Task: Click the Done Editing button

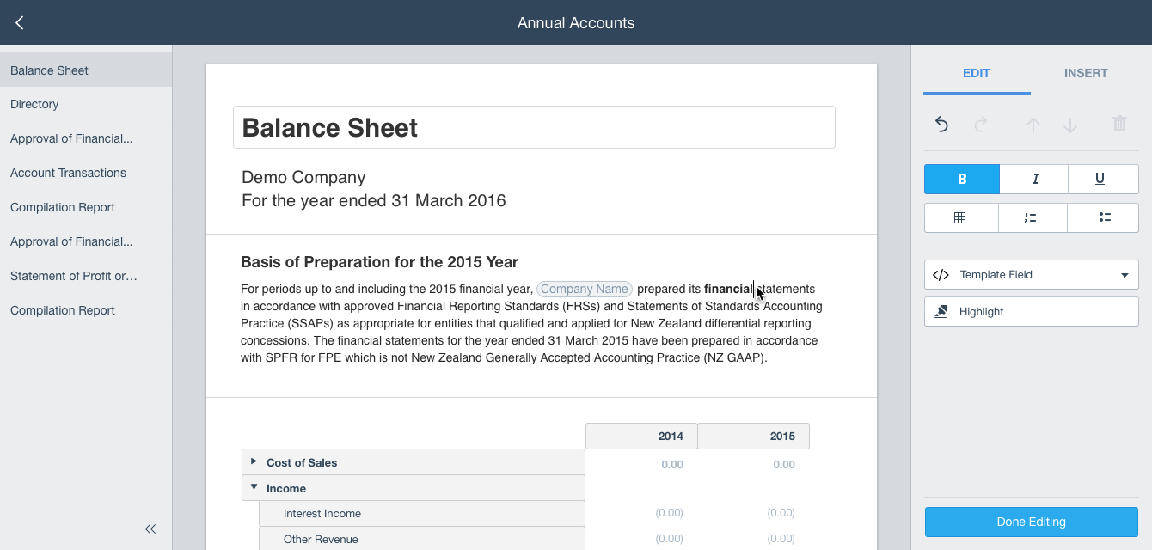Action: pyautogui.click(x=1032, y=522)
